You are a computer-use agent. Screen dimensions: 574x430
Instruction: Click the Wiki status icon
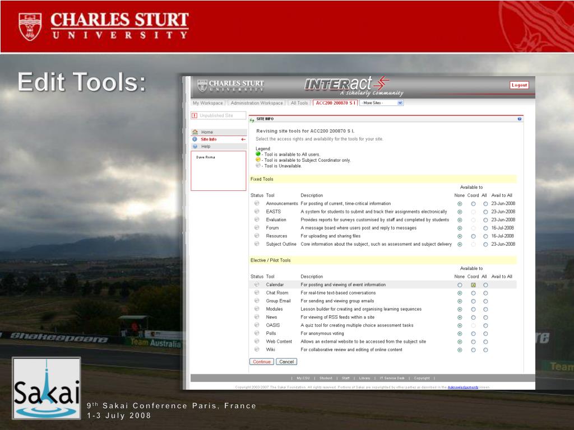tap(257, 349)
